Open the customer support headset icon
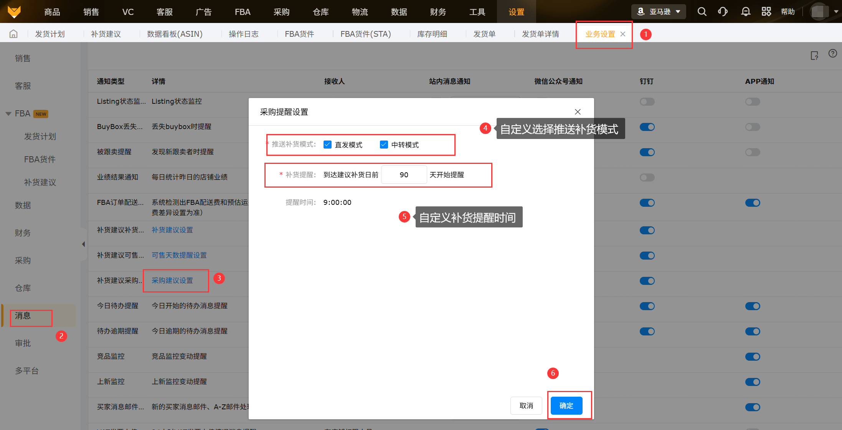The width and height of the screenshot is (842, 430). coord(723,11)
